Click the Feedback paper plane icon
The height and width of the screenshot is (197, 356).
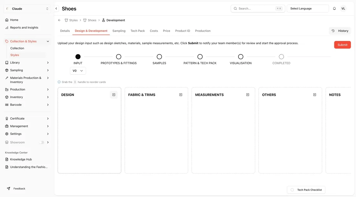pyautogui.click(x=9, y=189)
